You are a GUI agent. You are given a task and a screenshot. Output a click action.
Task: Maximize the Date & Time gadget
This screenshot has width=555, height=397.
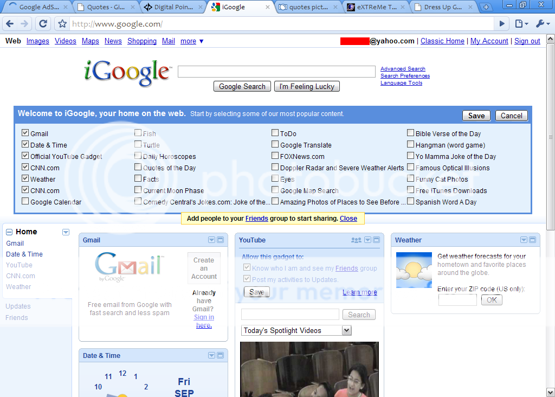pos(220,355)
